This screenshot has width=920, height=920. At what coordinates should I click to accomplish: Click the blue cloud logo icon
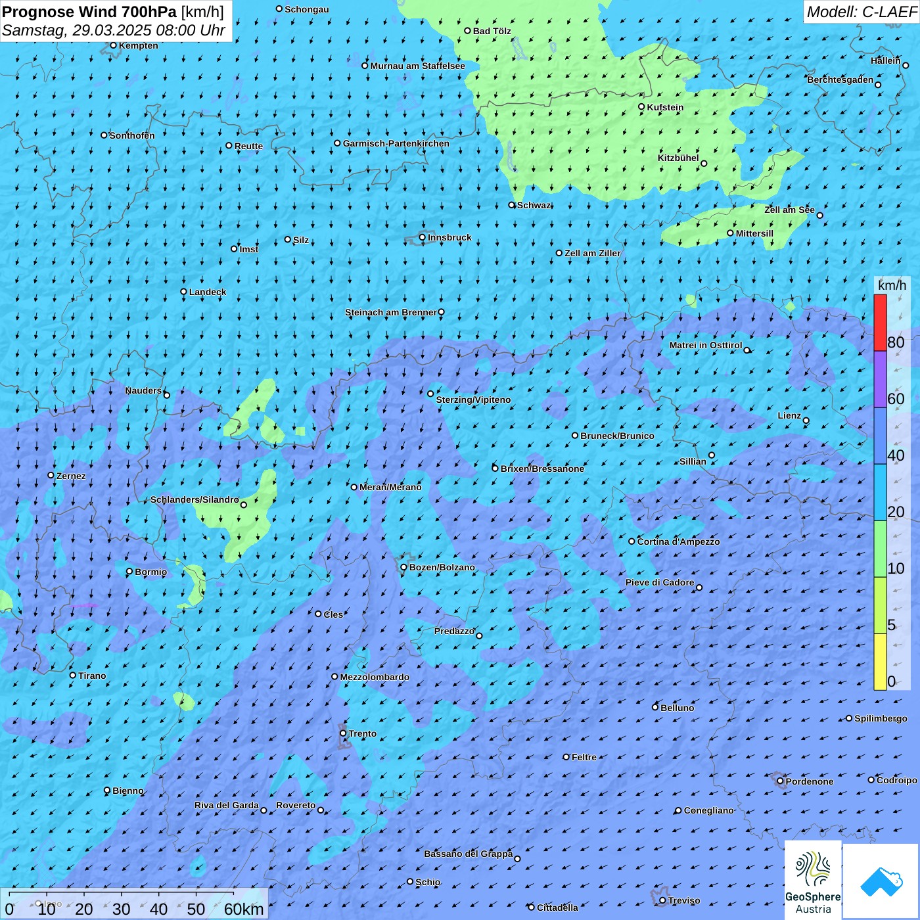click(881, 881)
